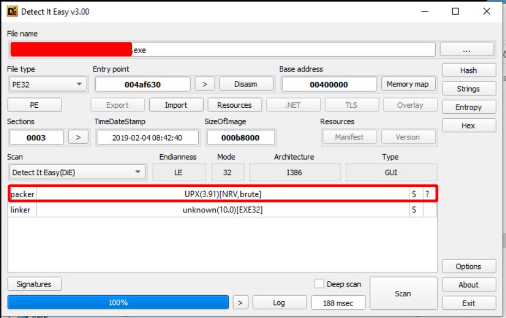This screenshot has height=318, width=506.
Task: Click the Architecture I386 field
Action: pos(294,173)
